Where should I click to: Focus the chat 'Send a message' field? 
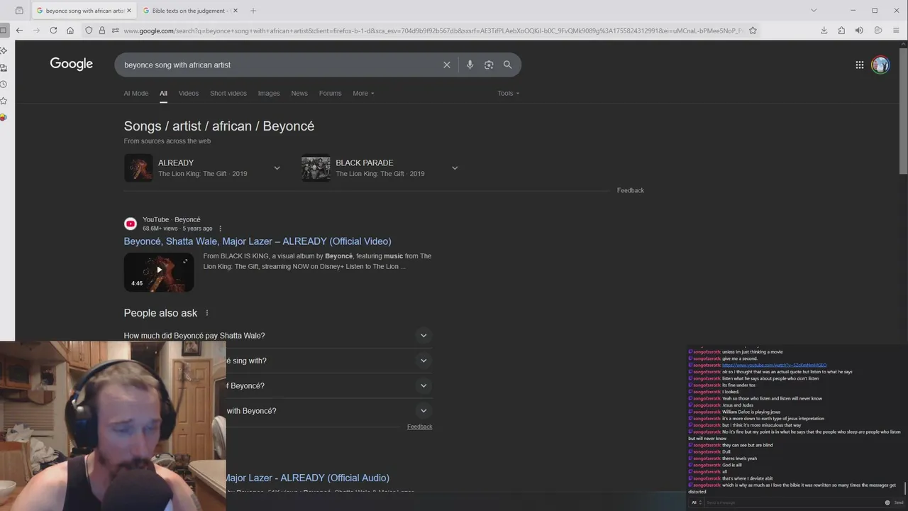[x=792, y=502]
